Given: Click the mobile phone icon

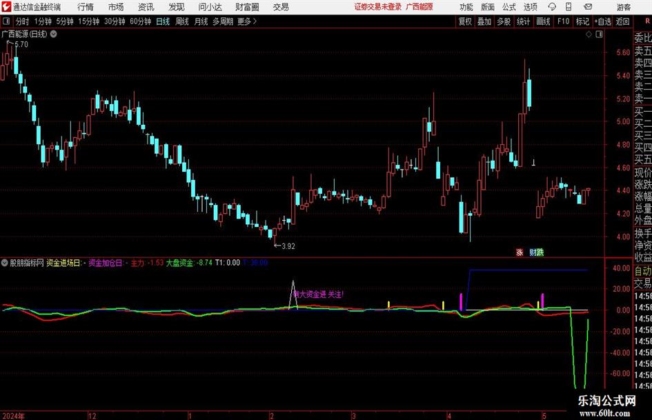Looking at the screenshot, I should pos(569,7).
